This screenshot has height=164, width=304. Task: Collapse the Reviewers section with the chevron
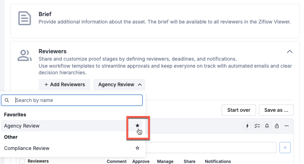(289, 52)
